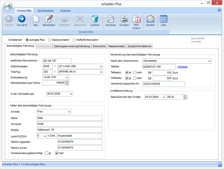
Task: Expand the Anrede dropdown
Action: (69, 112)
